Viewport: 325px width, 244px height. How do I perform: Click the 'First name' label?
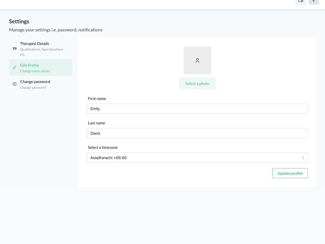coord(97,99)
